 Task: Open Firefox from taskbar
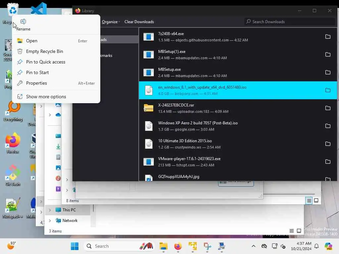(178, 246)
